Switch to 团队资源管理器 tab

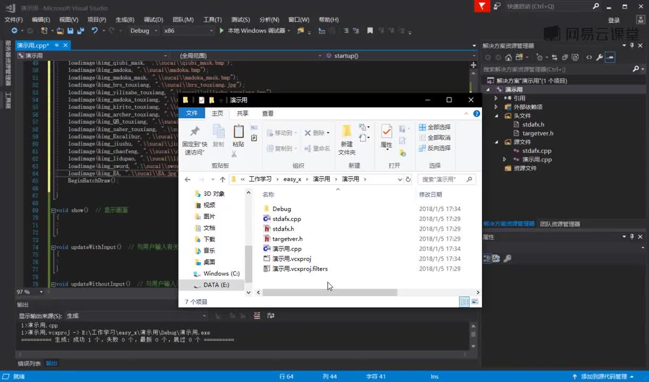pyautogui.click(x=560, y=224)
